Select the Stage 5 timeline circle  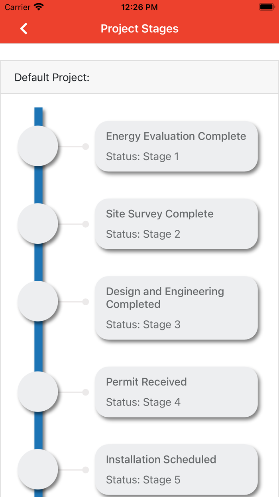[38, 469]
